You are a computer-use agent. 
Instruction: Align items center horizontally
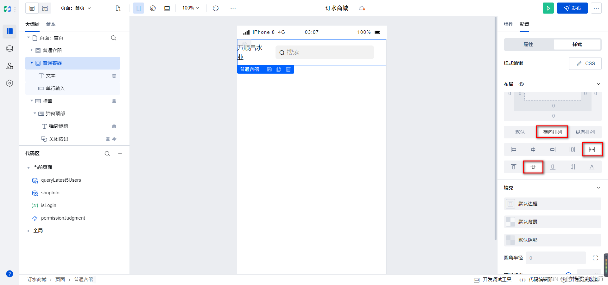coord(533,149)
